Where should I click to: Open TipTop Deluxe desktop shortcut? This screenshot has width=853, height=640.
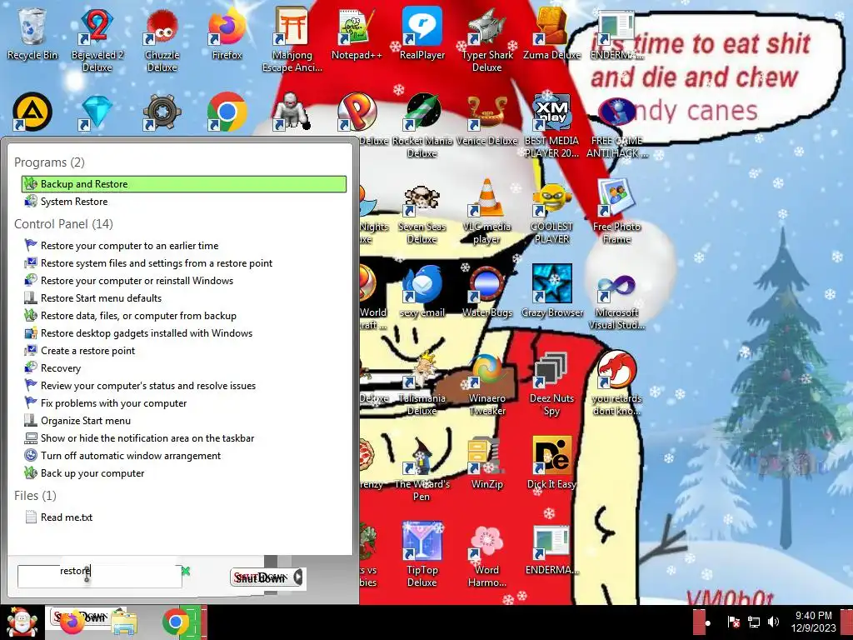(x=422, y=554)
